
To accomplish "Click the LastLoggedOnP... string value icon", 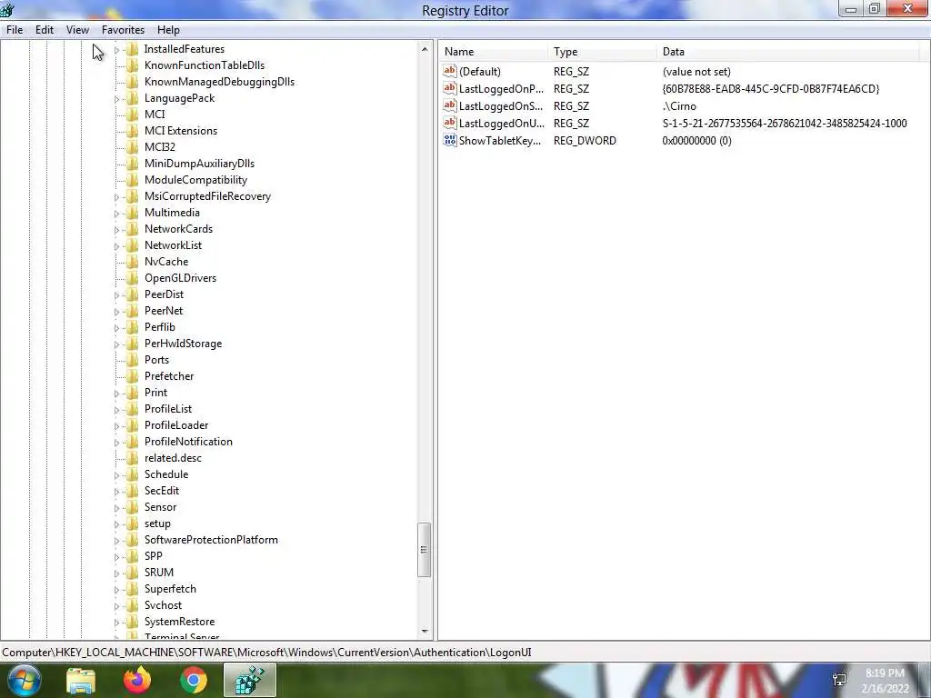I will (x=450, y=88).
